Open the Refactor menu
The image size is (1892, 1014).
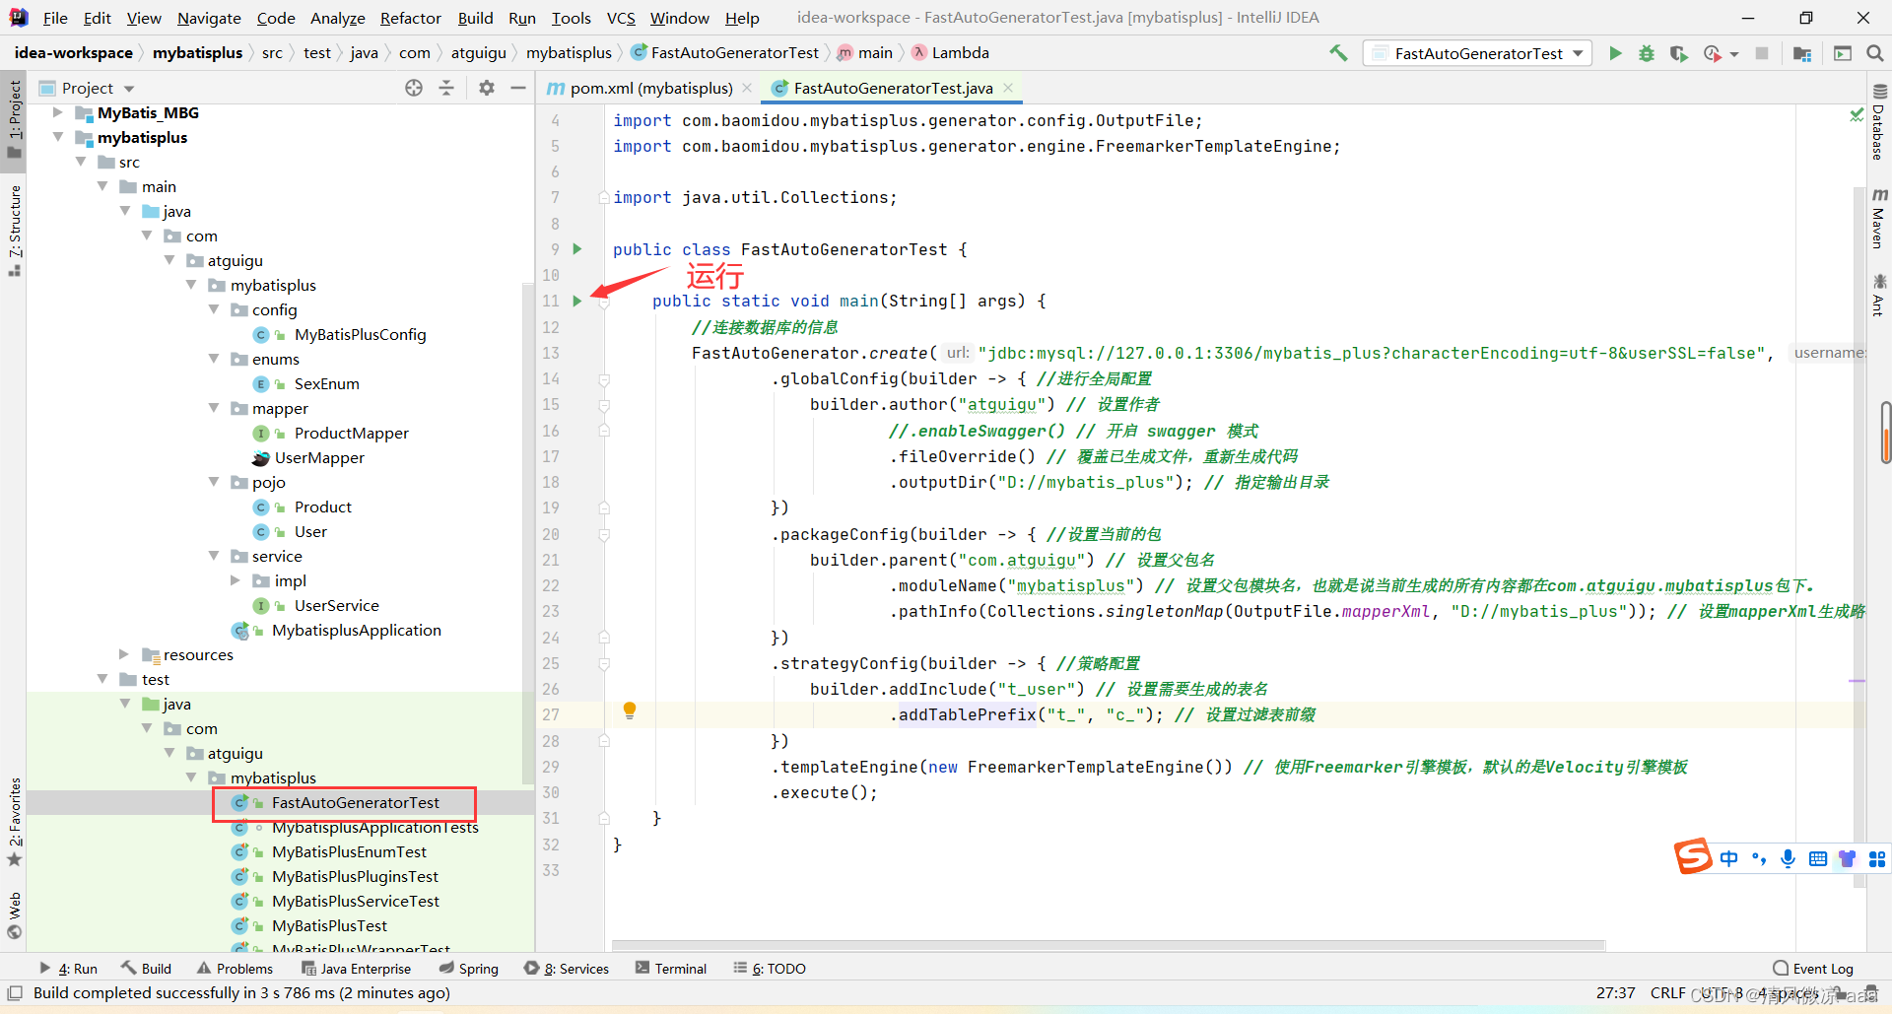(410, 18)
